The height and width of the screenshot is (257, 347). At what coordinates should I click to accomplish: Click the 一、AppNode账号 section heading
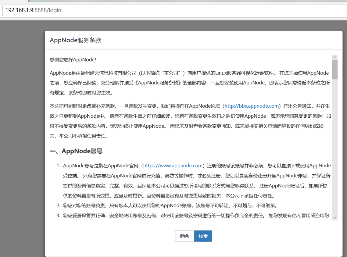click(x=76, y=151)
